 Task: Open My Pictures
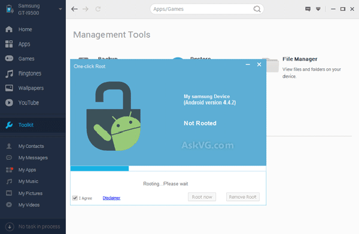(x=31, y=193)
